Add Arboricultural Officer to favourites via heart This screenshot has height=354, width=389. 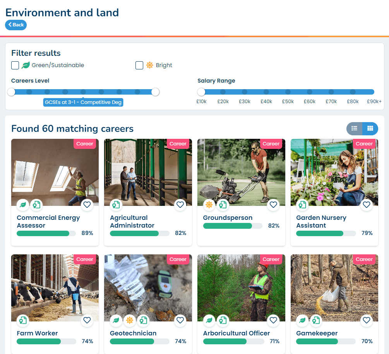273,320
